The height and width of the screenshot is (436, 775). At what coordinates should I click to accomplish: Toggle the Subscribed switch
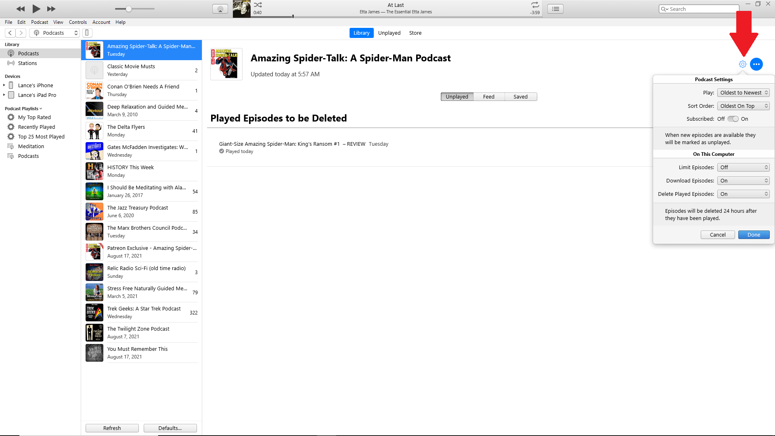coord(733,119)
